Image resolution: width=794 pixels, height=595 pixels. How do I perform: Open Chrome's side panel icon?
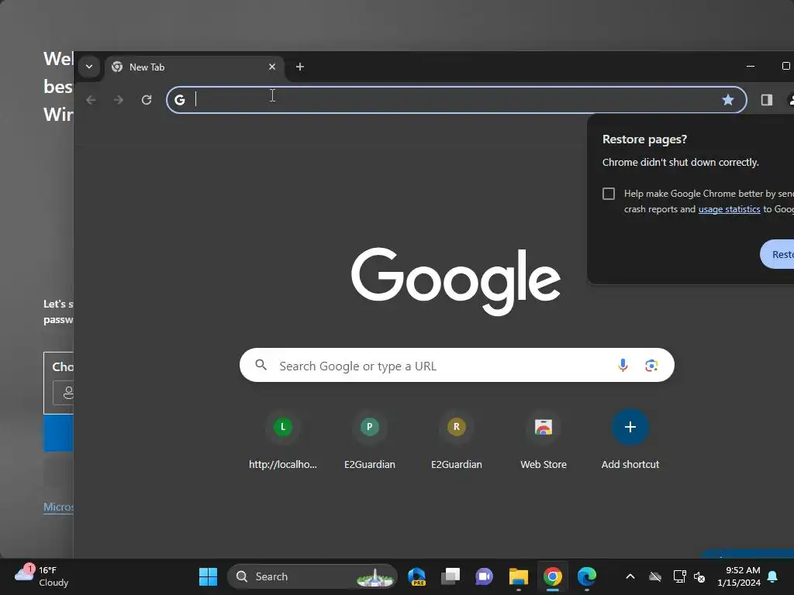click(767, 100)
